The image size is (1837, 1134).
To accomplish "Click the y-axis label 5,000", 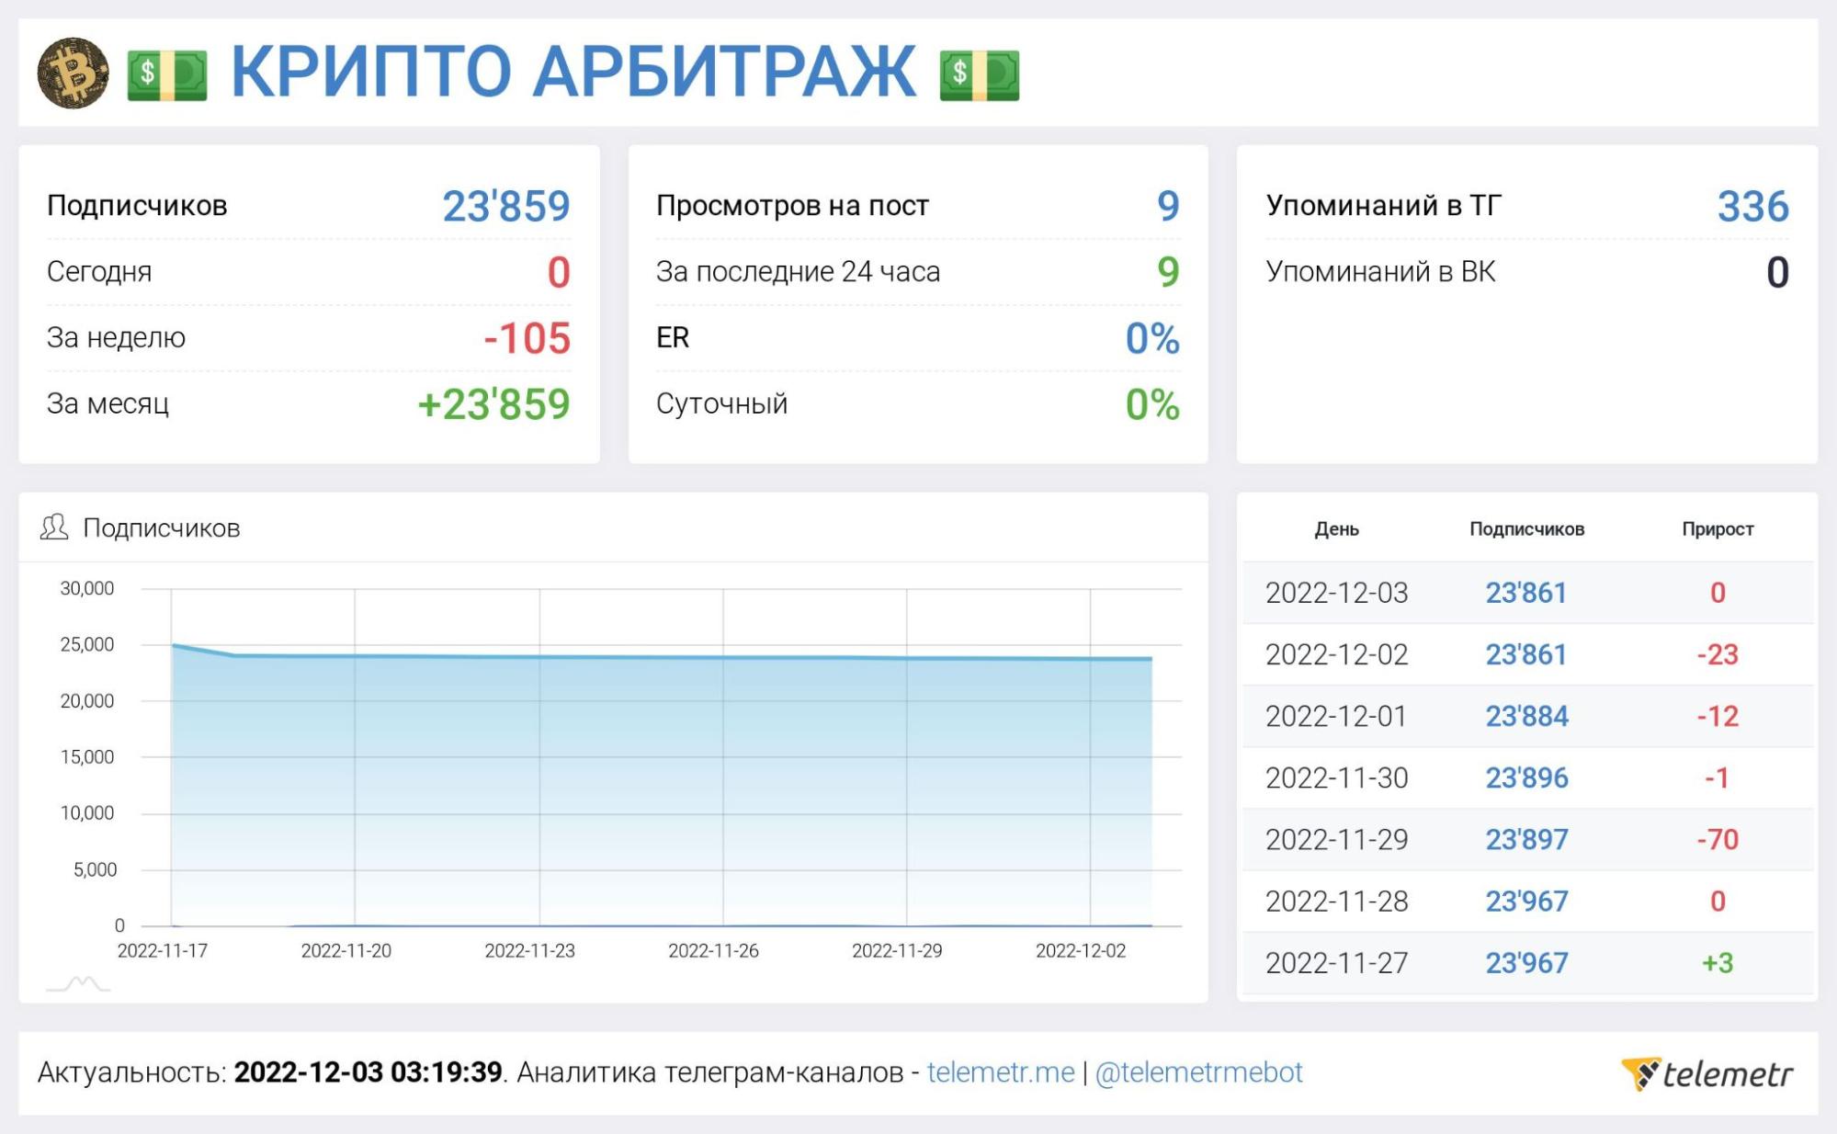I will [x=95, y=869].
